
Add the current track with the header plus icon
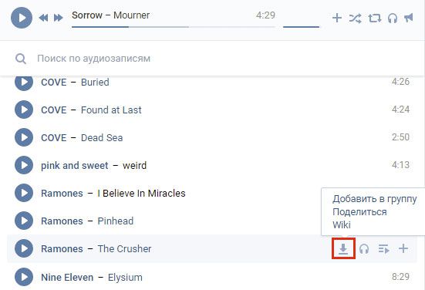pyautogui.click(x=337, y=18)
